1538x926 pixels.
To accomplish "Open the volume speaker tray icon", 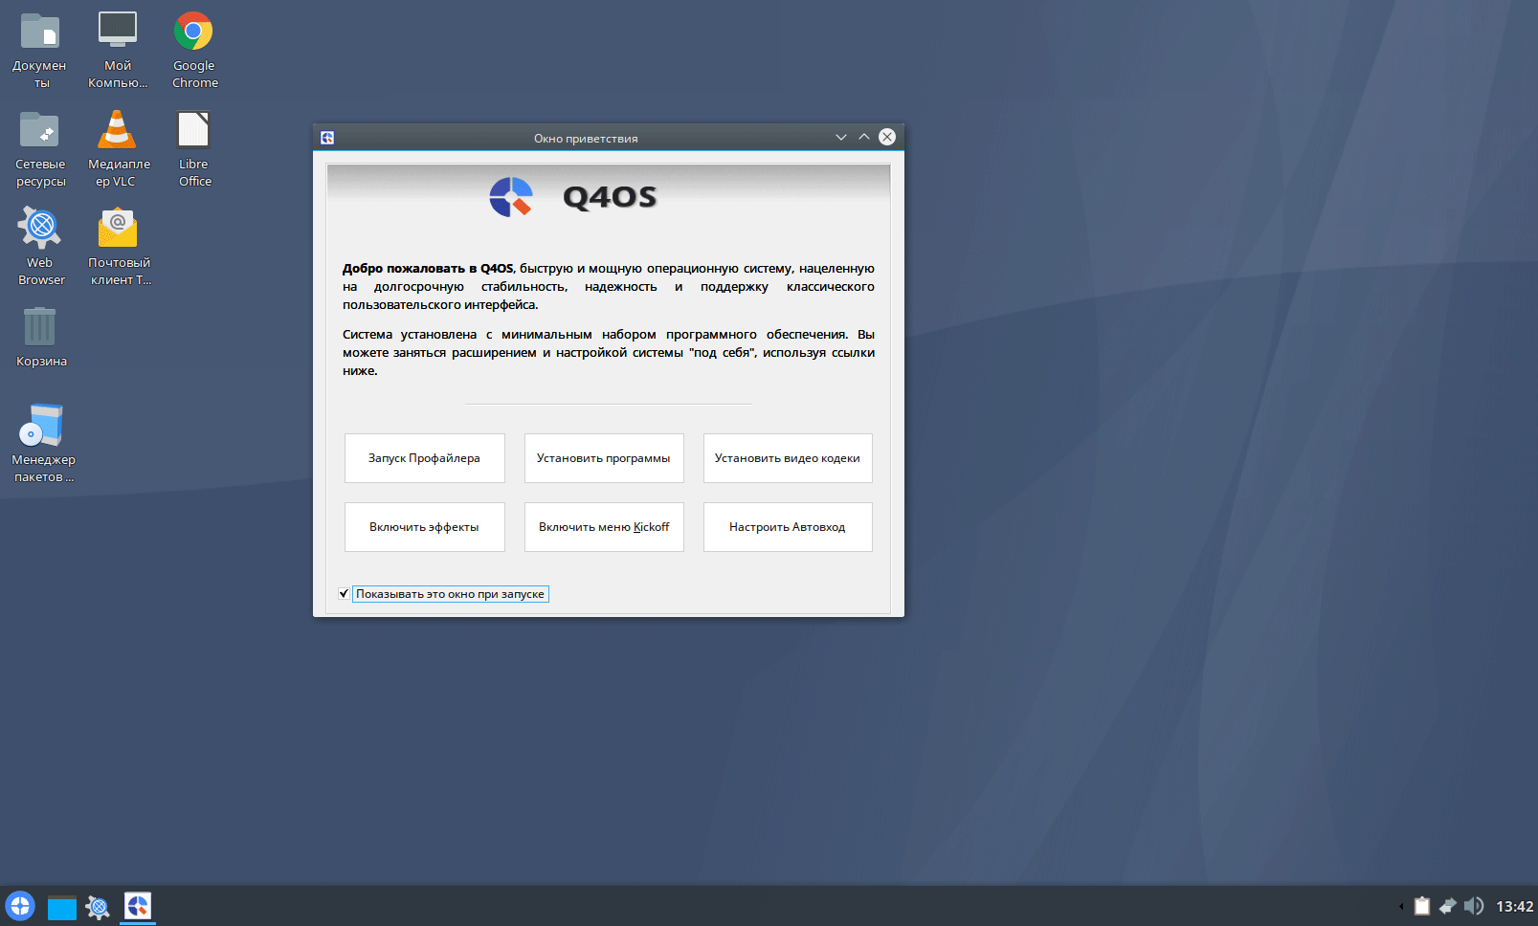I will (x=1474, y=906).
